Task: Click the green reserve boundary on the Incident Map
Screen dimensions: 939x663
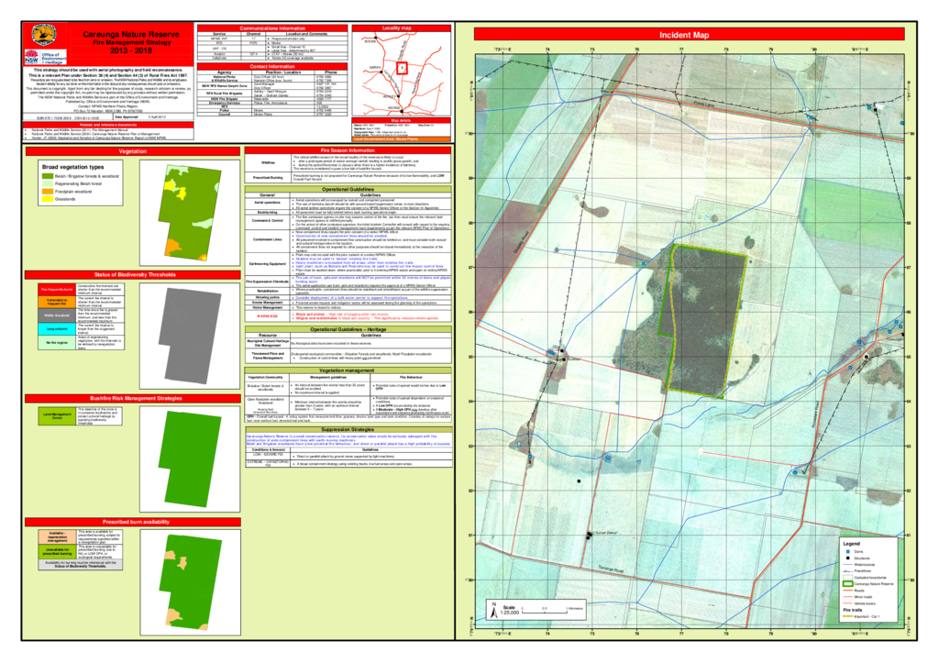Action: click(703, 321)
